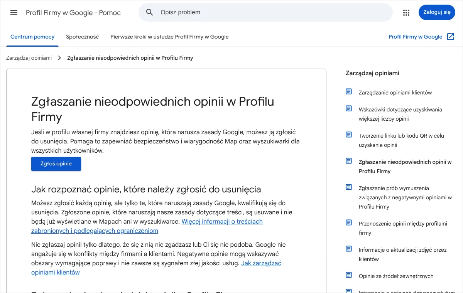463x293 pixels.
Task: Open Jak zarządzać opiniami klientów link
Action: [x=156, y=268]
